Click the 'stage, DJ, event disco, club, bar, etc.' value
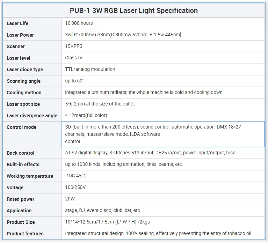The image size is (268, 242). pos(103,211)
